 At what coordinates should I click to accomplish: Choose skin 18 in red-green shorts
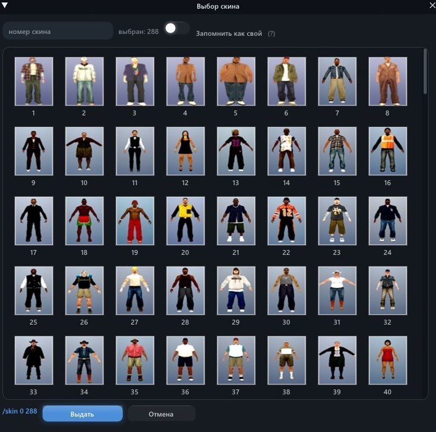coord(84,221)
